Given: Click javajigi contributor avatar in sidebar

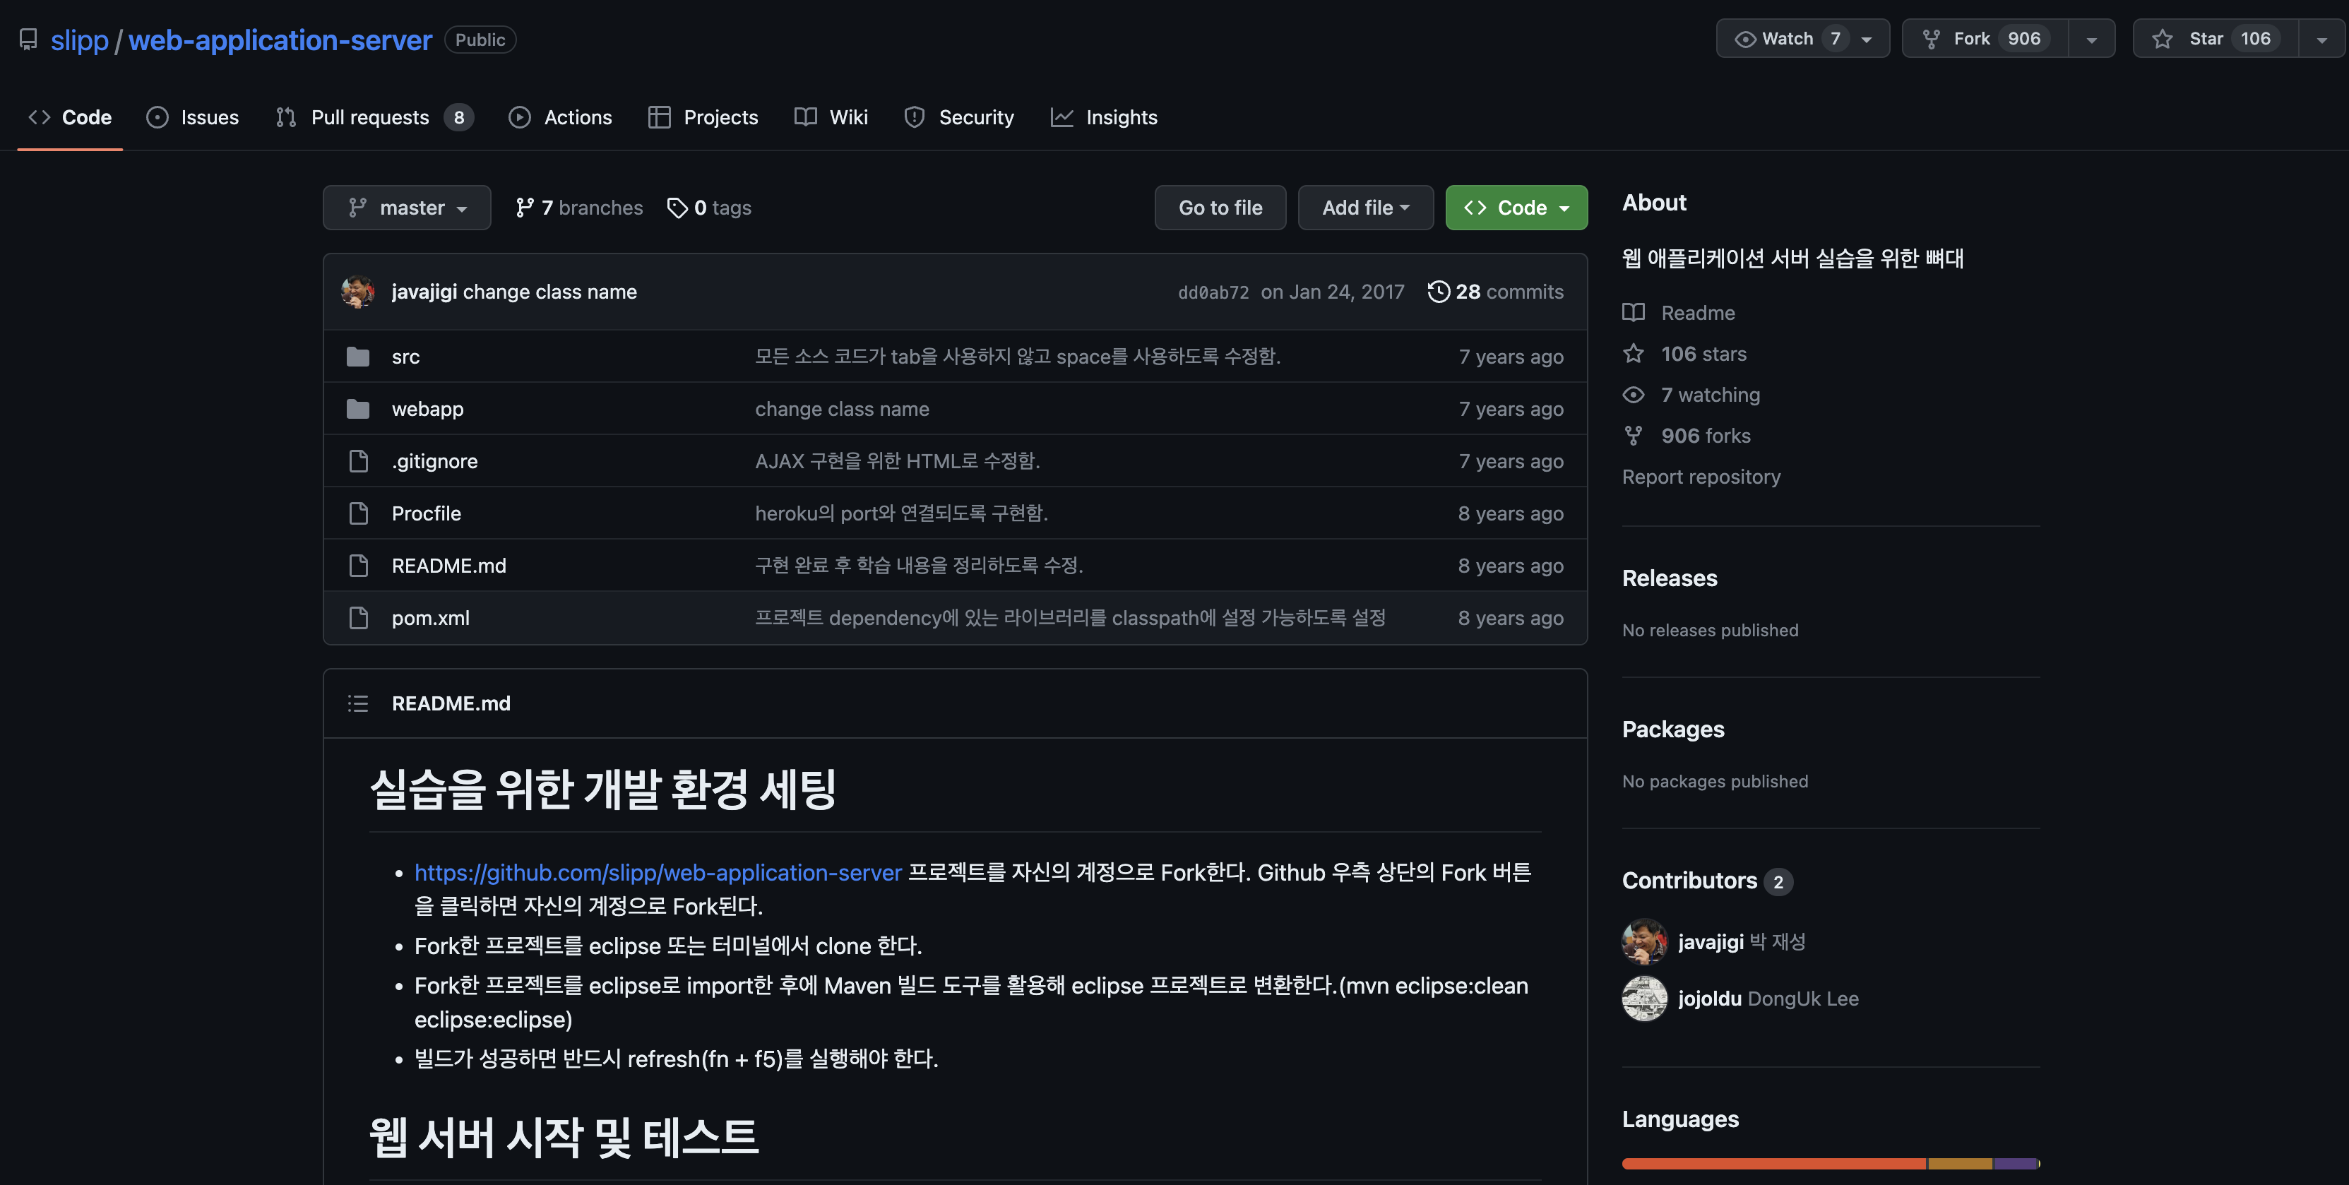Looking at the screenshot, I should click(1644, 941).
